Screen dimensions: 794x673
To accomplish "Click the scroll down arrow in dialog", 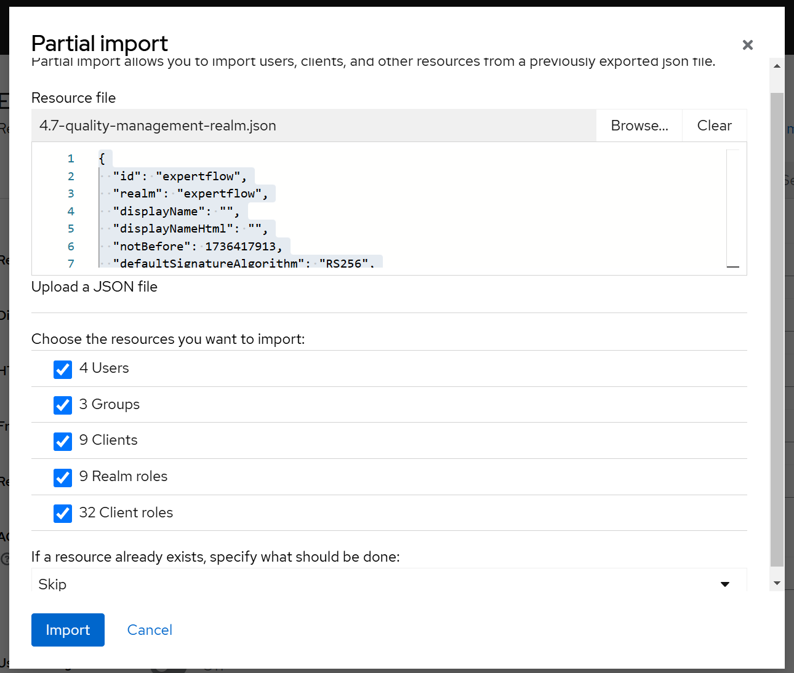I will pos(777,583).
